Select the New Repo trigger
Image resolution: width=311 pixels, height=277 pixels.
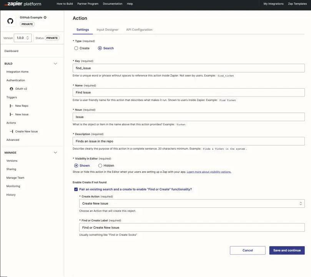[22, 106]
